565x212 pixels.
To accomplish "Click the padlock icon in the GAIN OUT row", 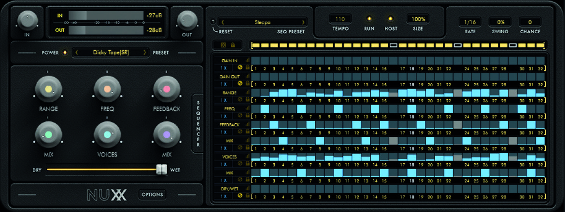I will pos(247,83).
